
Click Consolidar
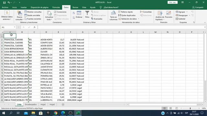[x=146, y=12]
